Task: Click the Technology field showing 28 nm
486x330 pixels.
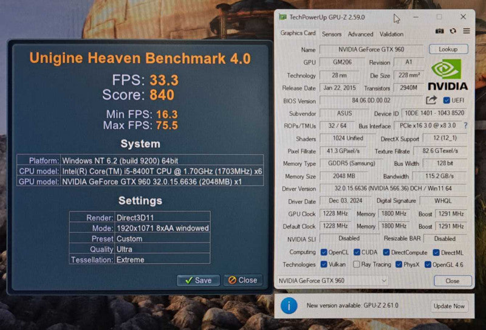Action: click(x=340, y=75)
